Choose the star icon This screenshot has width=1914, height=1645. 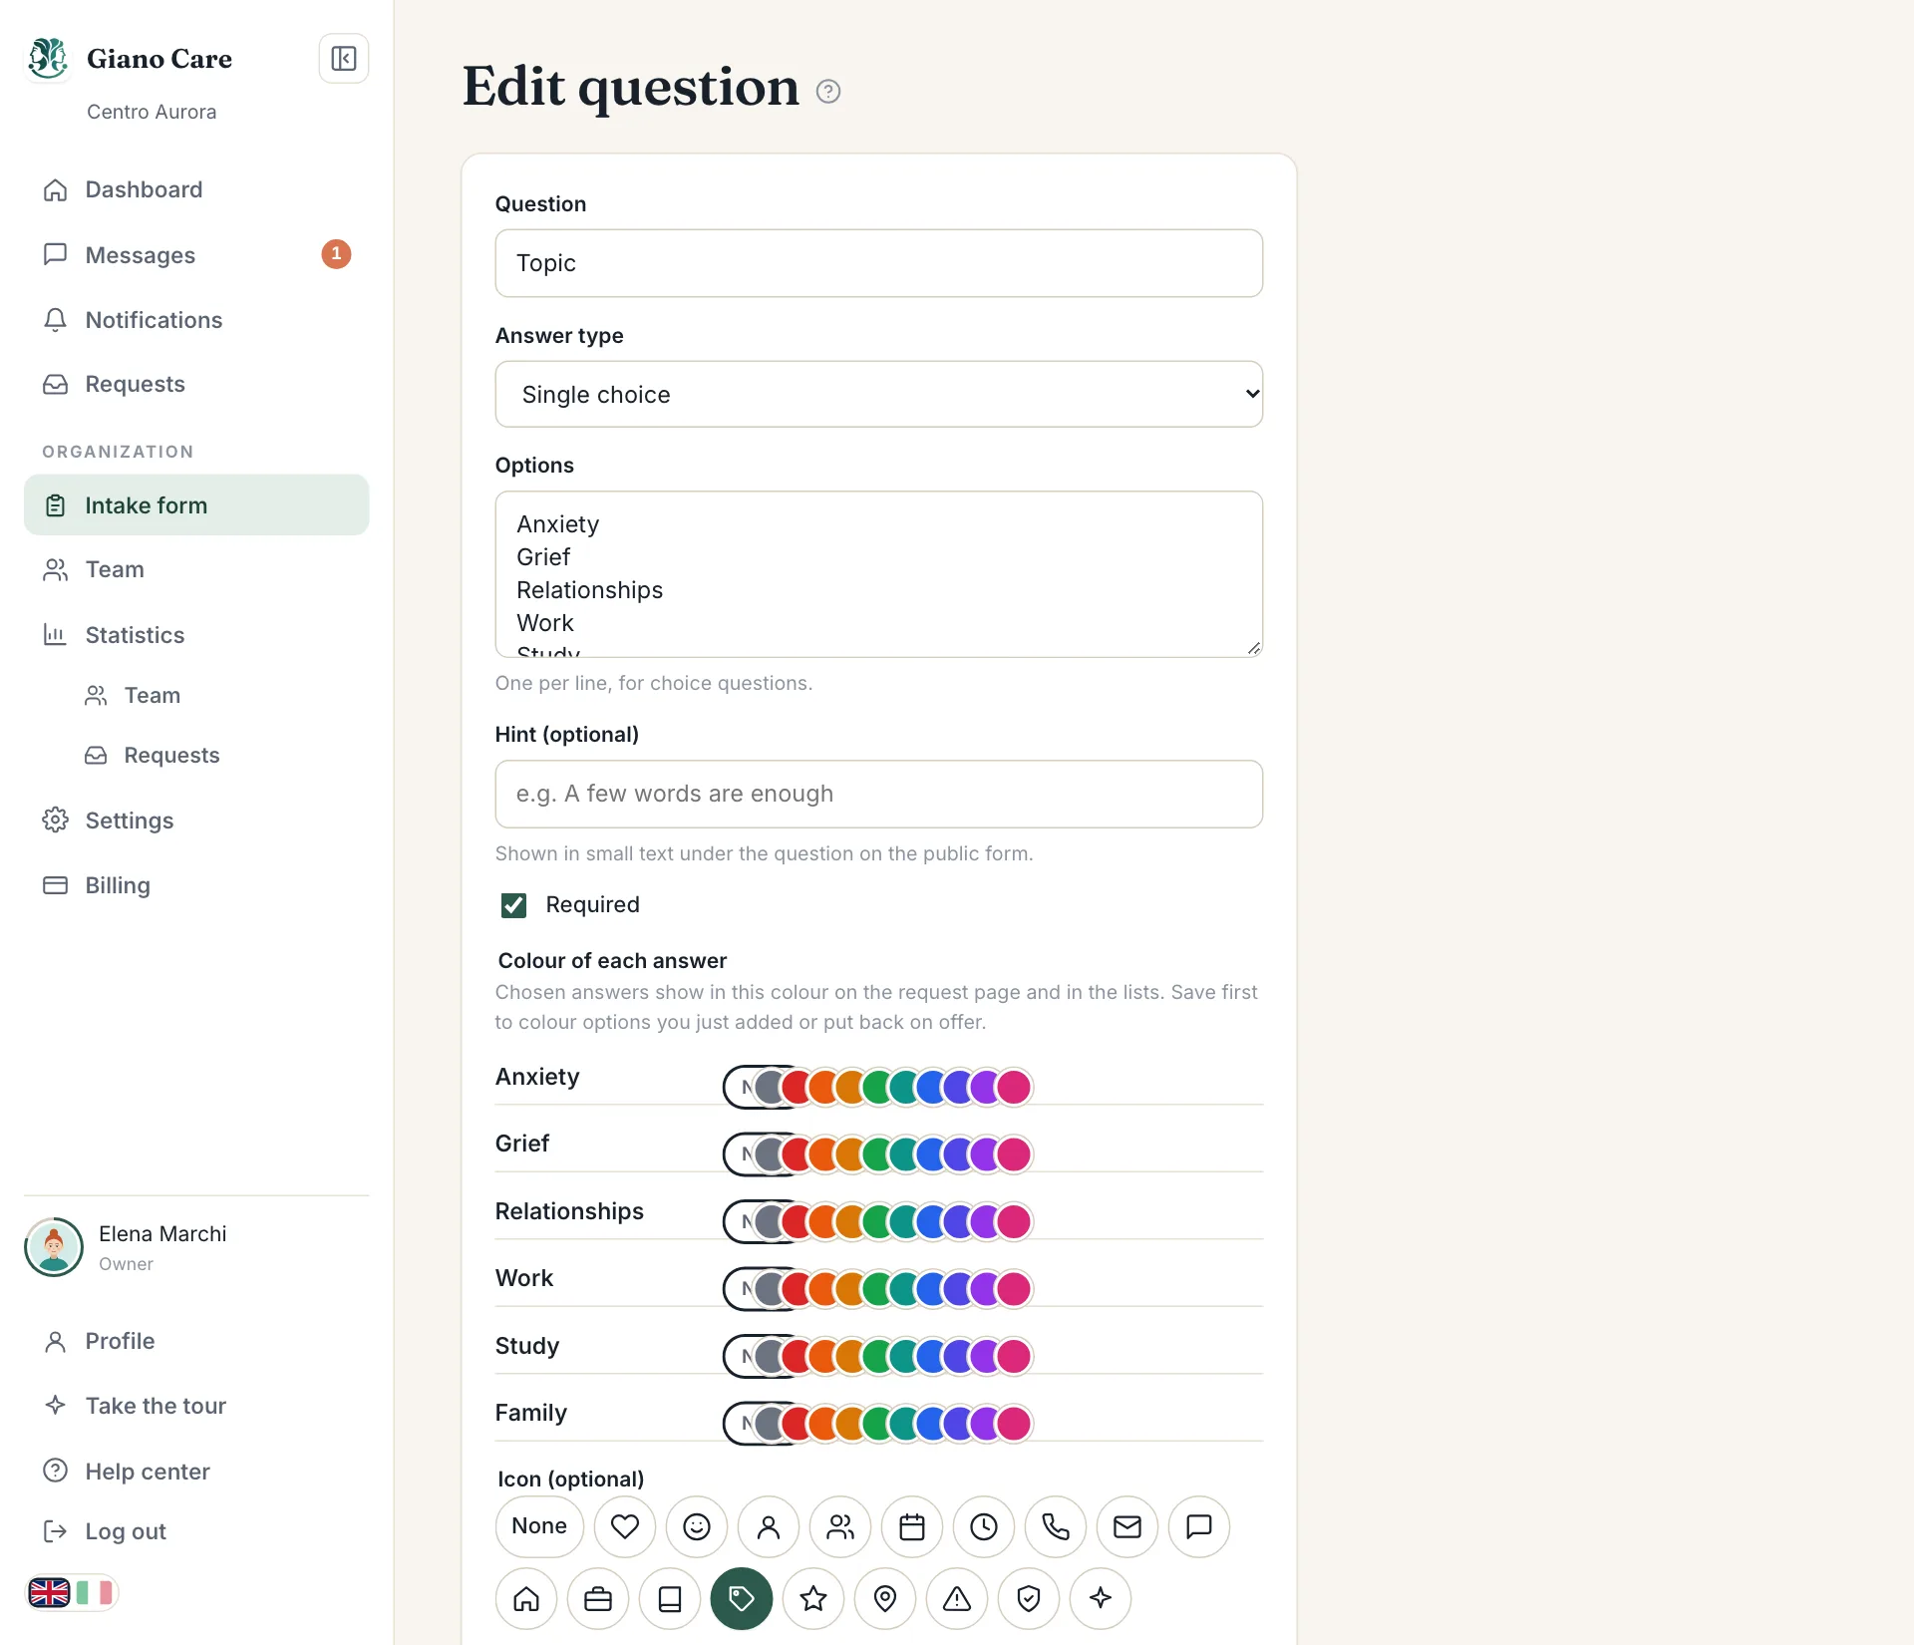click(x=813, y=1599)
